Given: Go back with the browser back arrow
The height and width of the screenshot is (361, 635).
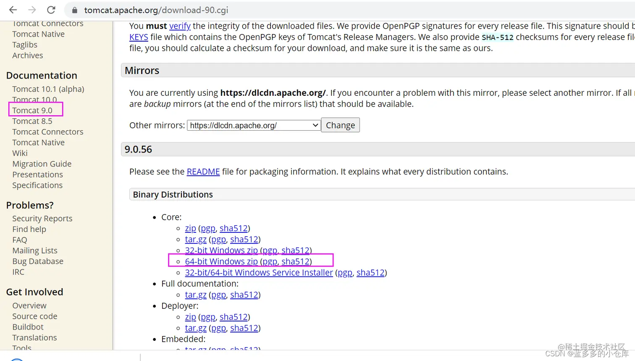Looking at the screenshot, I should [x=13, y=10].
